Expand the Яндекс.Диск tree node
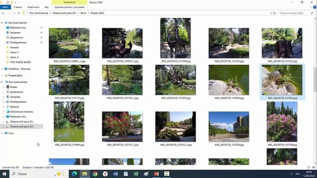This screenshot has height=178, width=317. pos(2,76)
